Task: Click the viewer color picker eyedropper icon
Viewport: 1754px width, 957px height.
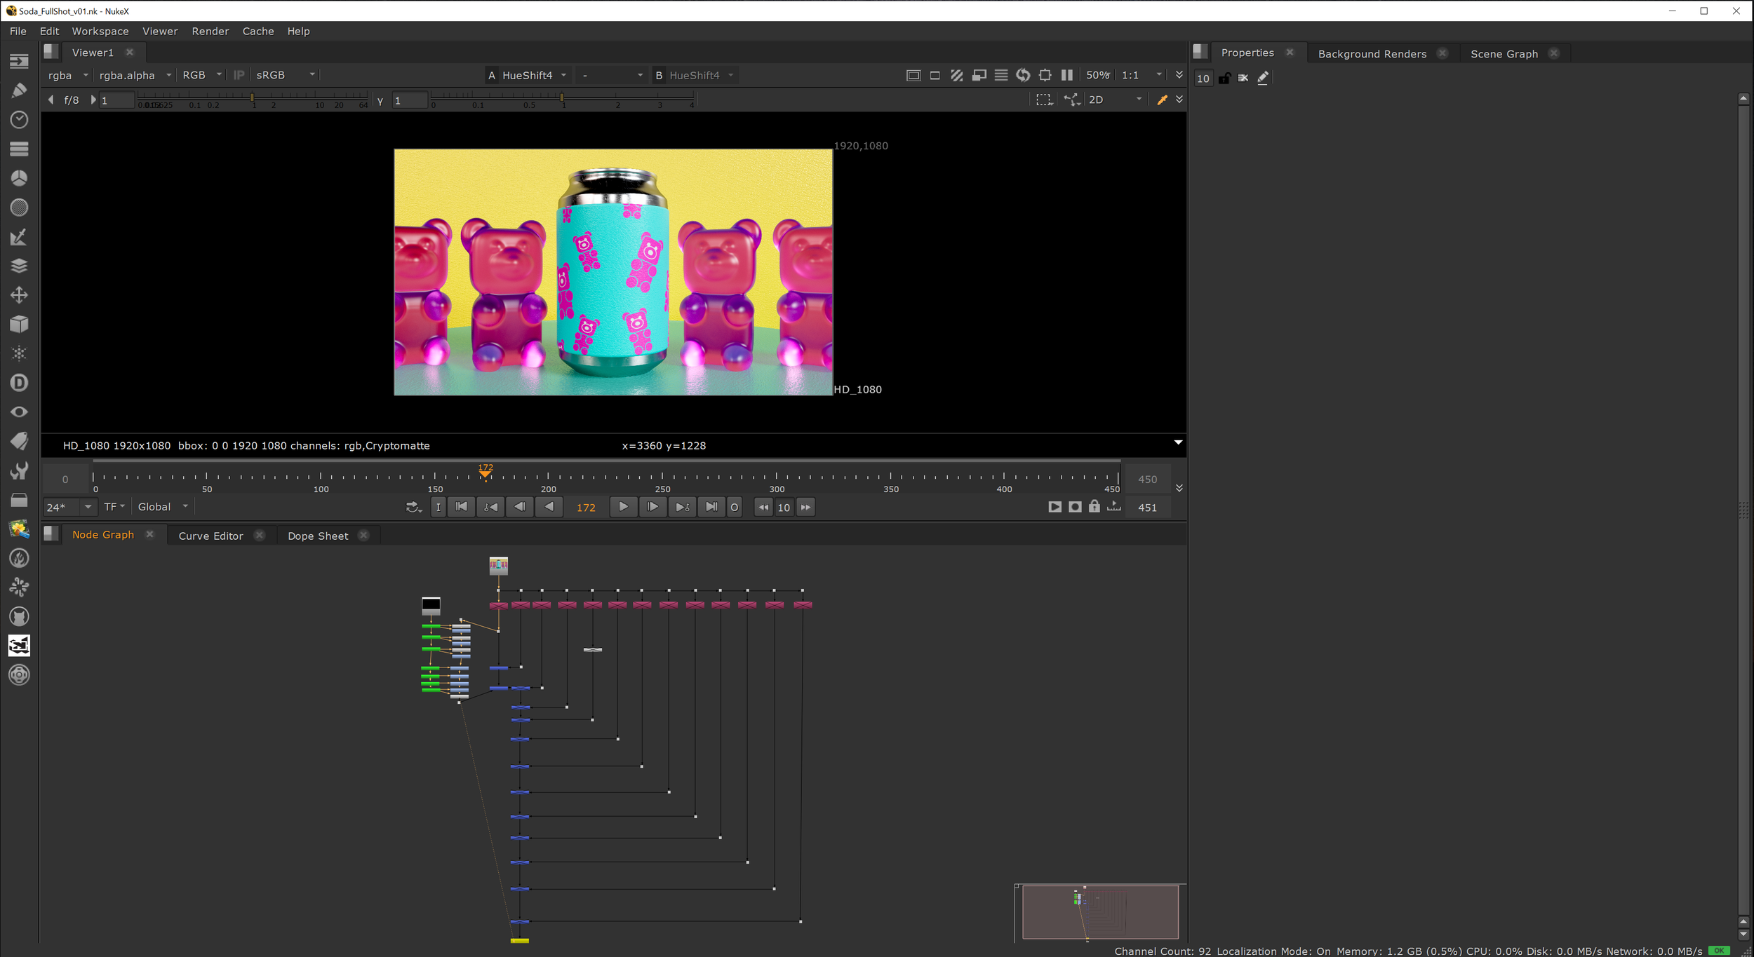Action: 1162,100
